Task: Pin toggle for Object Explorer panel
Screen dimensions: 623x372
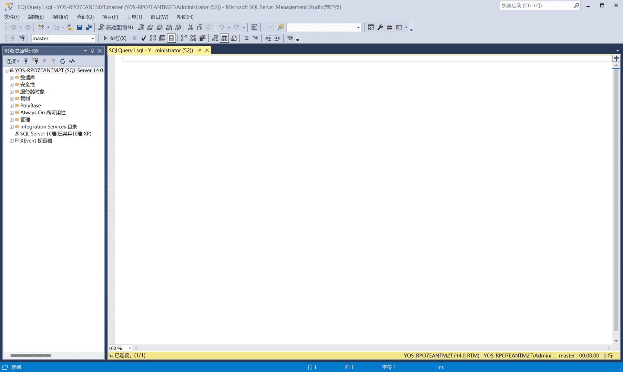Action: [92, 51]
